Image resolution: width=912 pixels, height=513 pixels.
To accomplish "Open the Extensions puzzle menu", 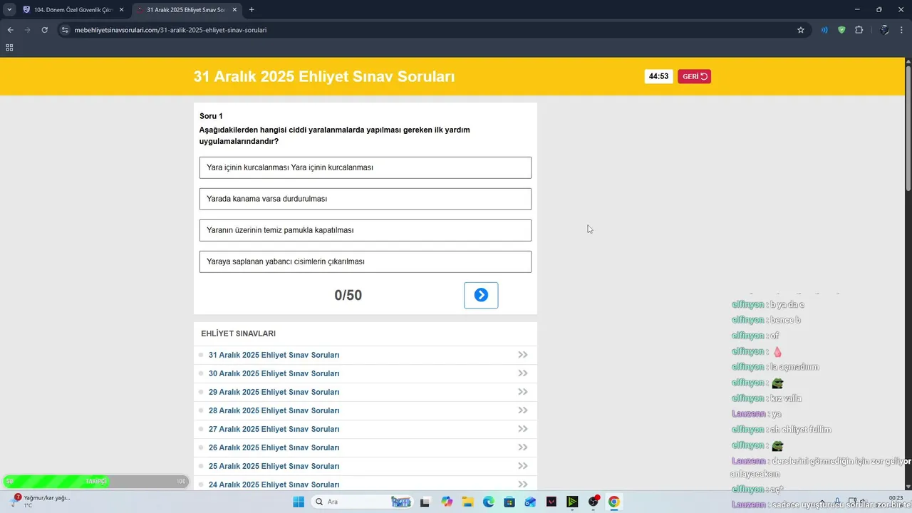I will (x=859, y=30).
